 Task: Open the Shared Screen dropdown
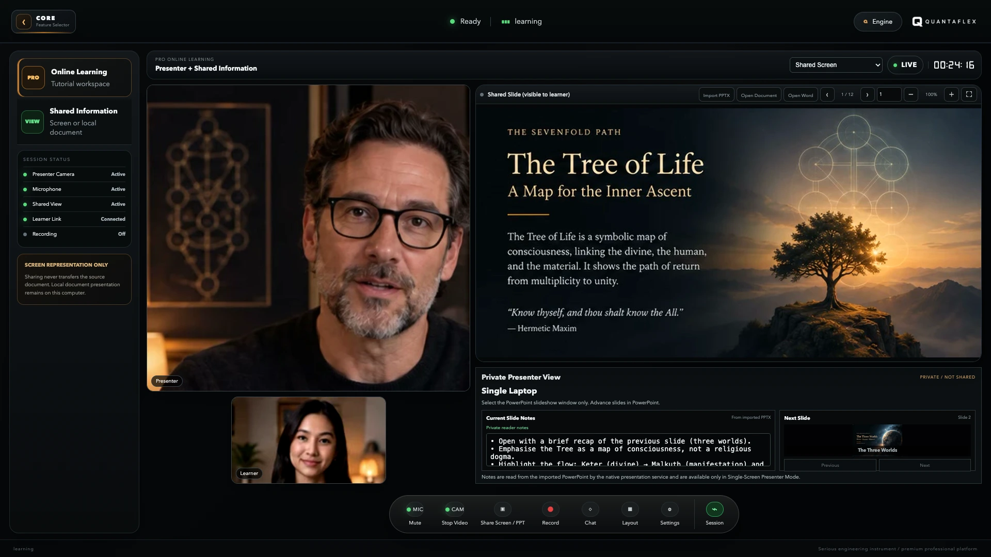click(836, 65)
